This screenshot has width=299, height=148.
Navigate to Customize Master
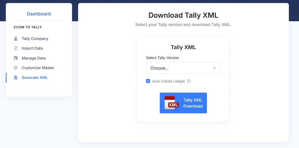click(38, 68)
